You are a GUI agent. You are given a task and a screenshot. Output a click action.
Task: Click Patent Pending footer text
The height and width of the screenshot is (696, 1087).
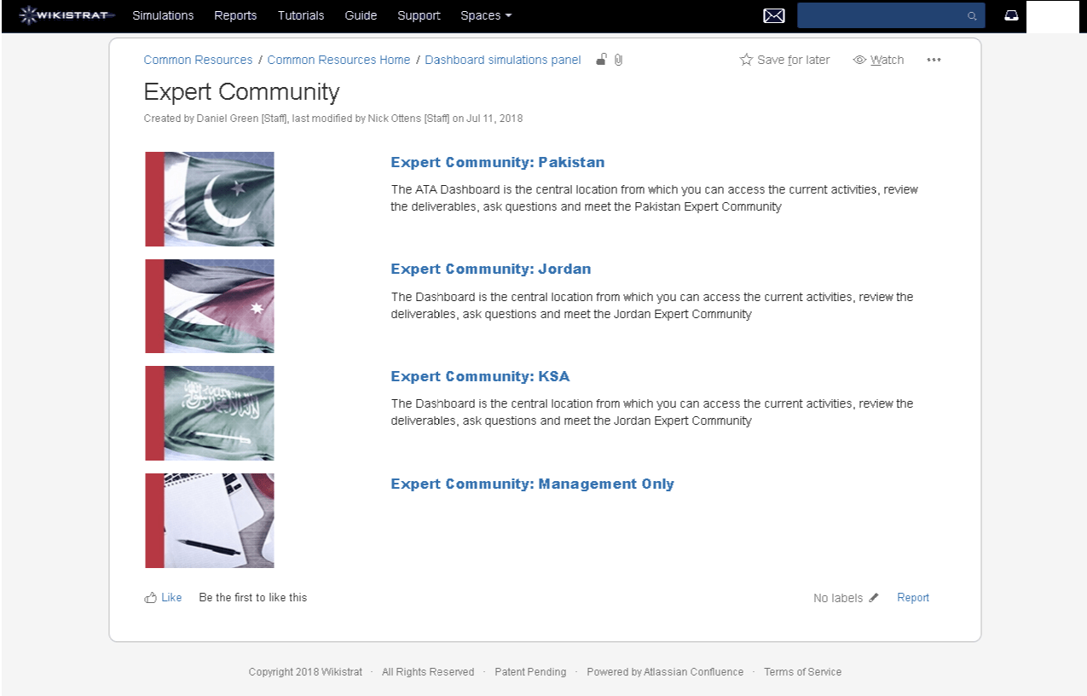tap(530, 672)
